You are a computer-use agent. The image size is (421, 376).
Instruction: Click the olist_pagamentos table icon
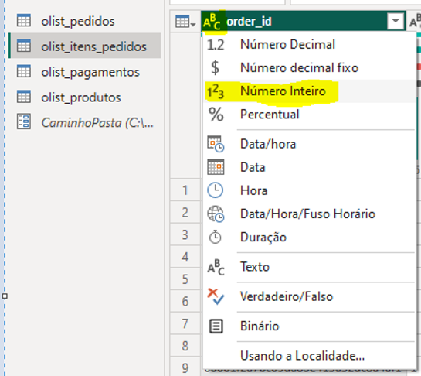(24, 71)
